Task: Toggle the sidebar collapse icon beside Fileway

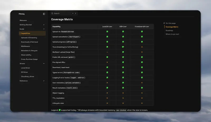Action: click(x=44, y=14)
